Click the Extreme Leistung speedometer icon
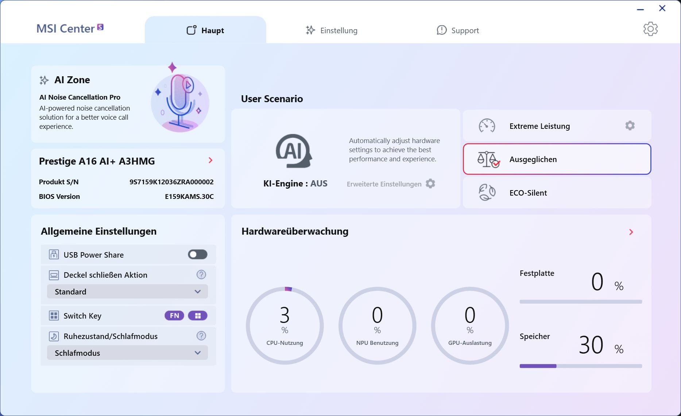Viewport: 681px width, 416px height. 487,126
